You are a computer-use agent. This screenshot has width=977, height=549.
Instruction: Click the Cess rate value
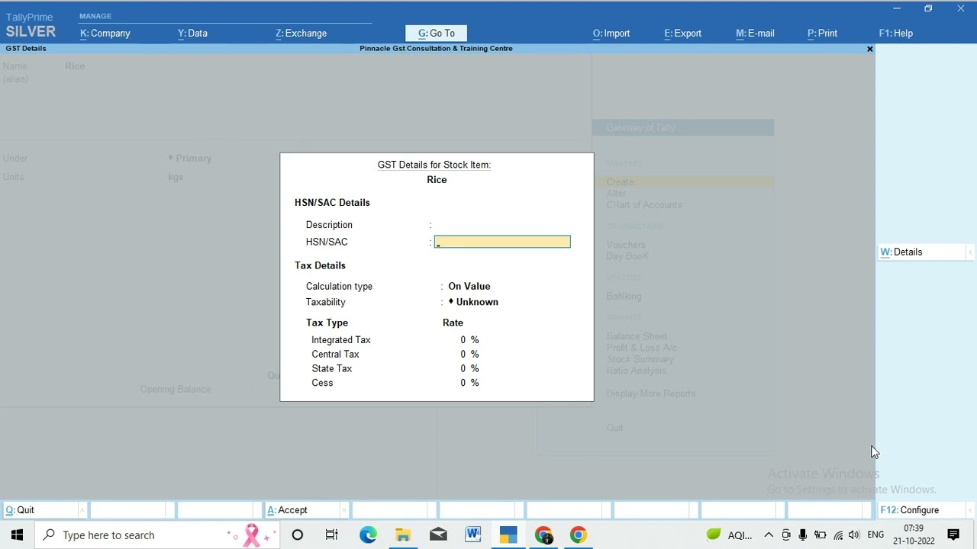[x=469, y=384]
